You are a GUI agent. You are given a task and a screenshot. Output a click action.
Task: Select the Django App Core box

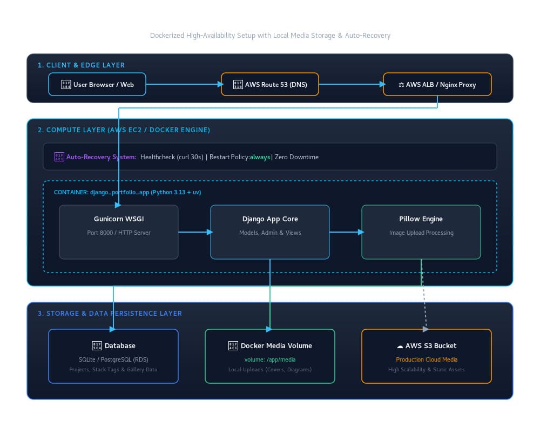coord(270,232)
